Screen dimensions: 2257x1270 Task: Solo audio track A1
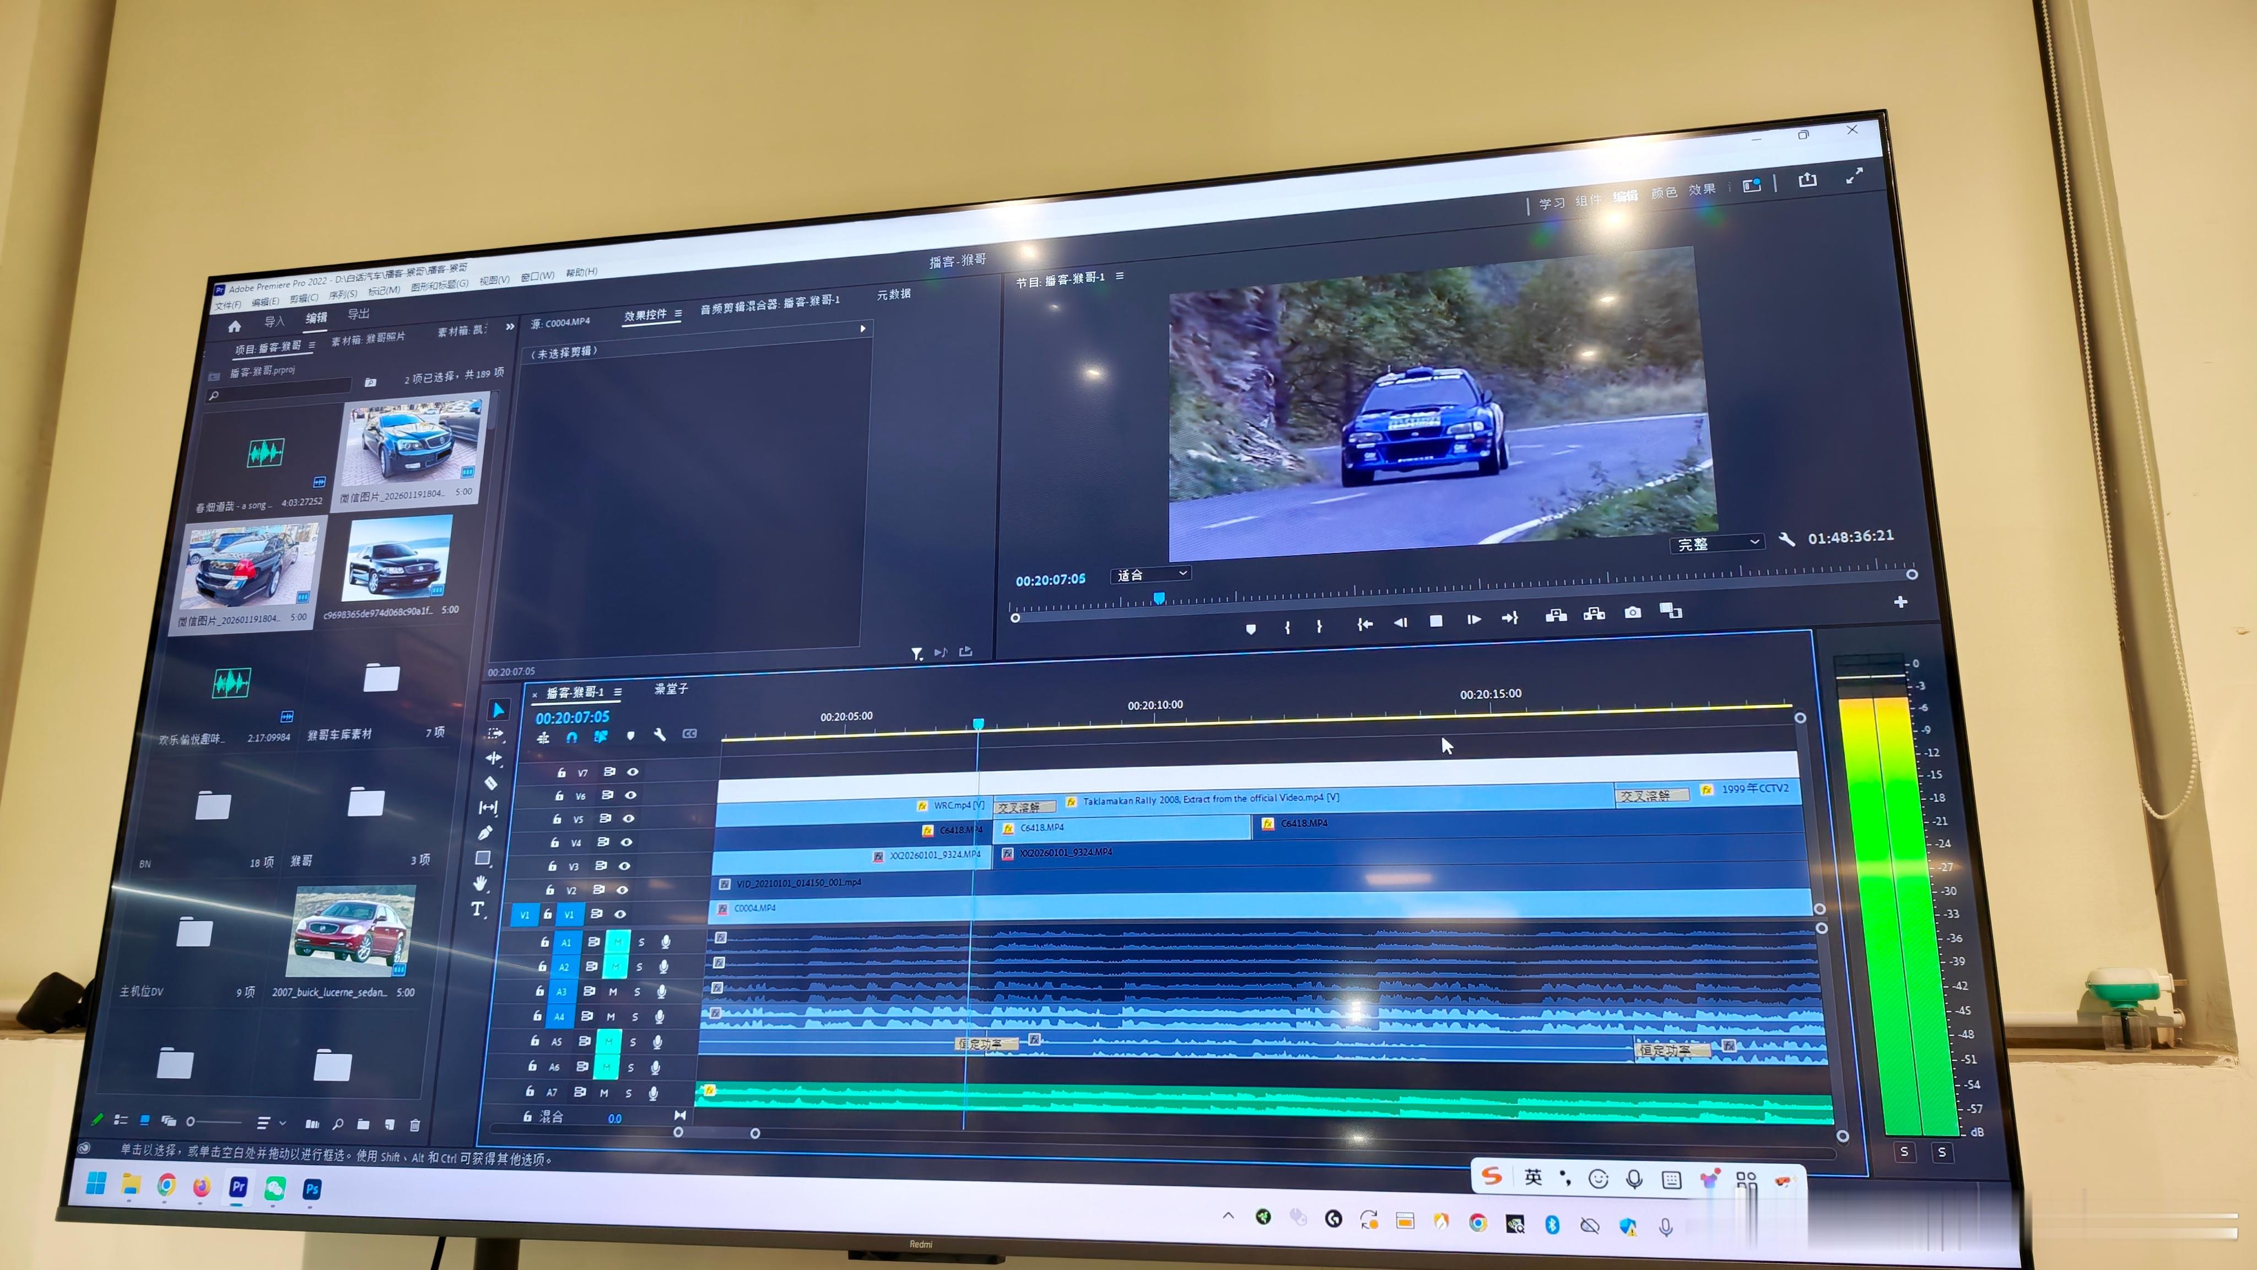[x=641, y=942]
